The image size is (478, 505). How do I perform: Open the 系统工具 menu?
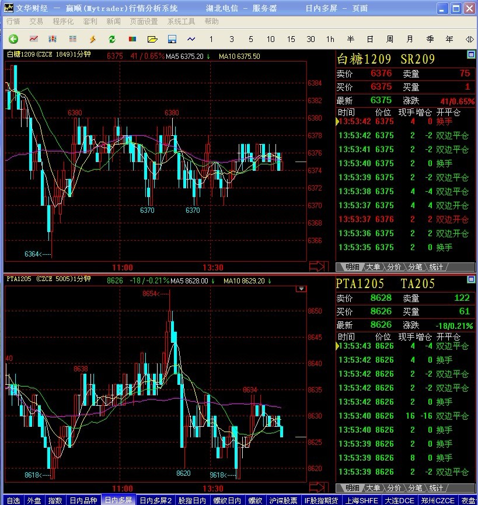(182, 22)
